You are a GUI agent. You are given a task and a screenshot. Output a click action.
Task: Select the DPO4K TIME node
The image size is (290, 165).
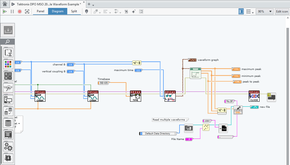136,96
